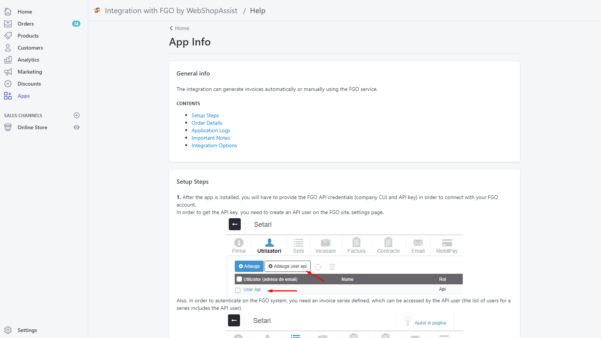Click the Marketing megaphone icon
The image size is (601, 338).
point(8,72)
